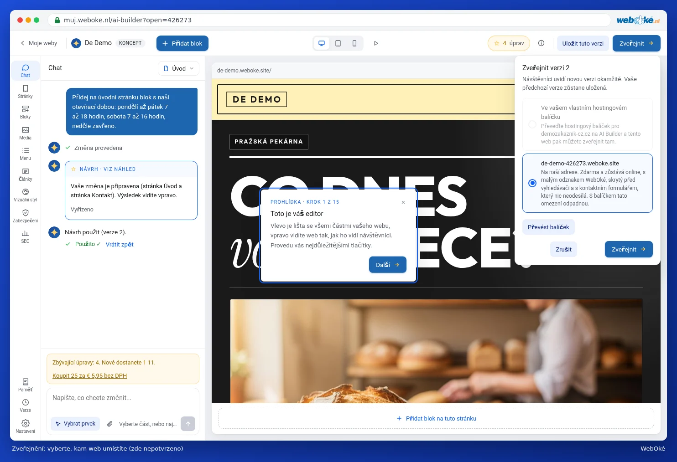
Task: Open the Verze history panel
Action: pyautogui.click(x=25, y=406)
